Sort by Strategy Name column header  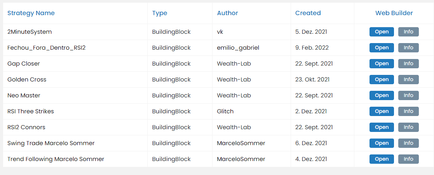(x=31, y=13)
